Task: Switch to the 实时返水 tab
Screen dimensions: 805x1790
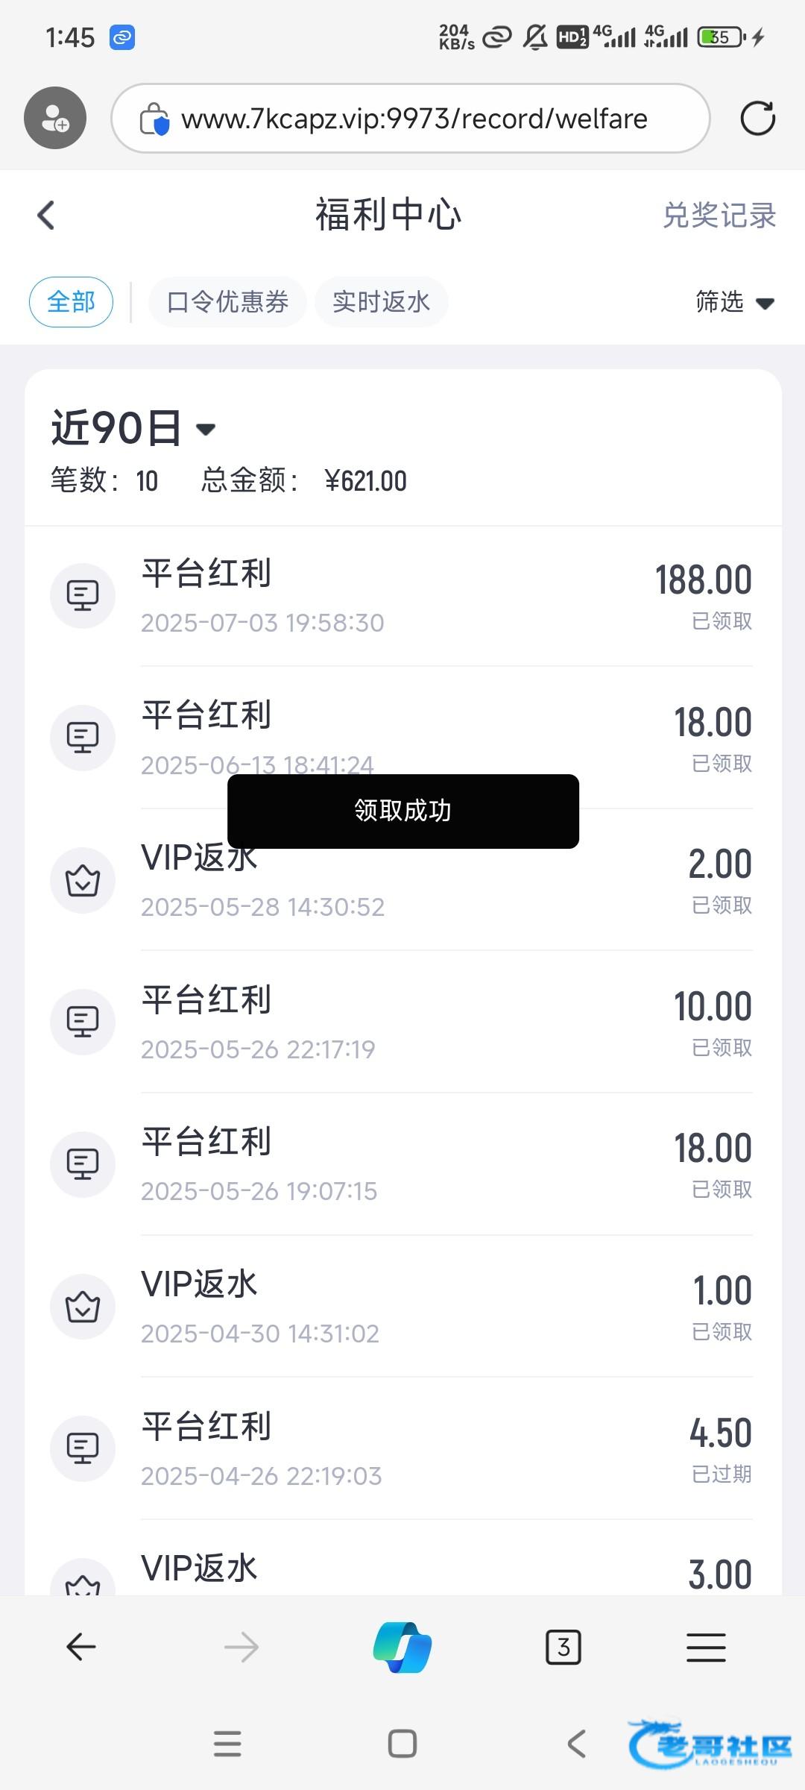Action: tap(381, 302)
